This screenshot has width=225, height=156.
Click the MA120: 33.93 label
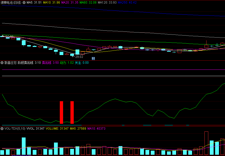[107, 3]
